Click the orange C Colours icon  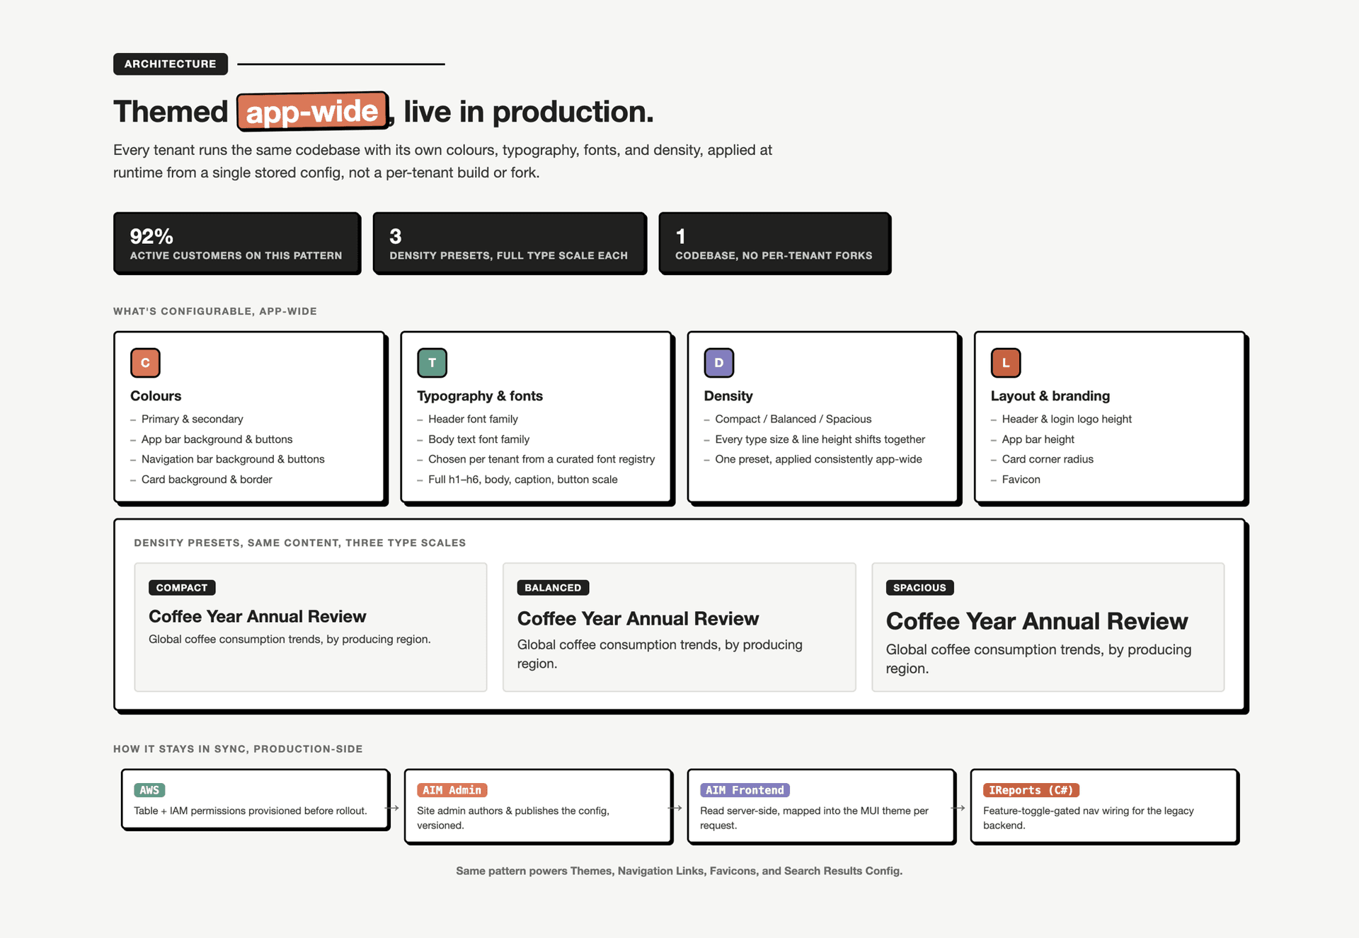pos(145,363)
